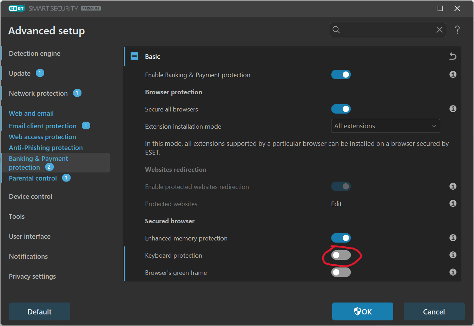Show info for Browser's green frame

tap(453, 272)
